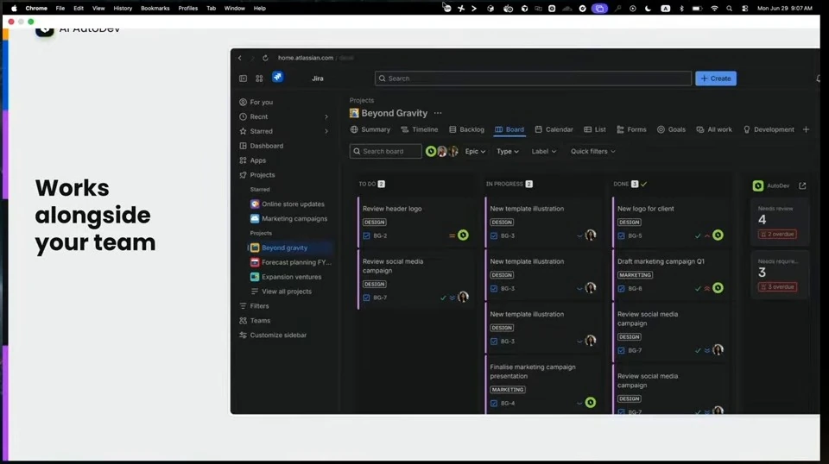Click the 3 overdue badge
The image size is (829, 464).
pos(777,287)
